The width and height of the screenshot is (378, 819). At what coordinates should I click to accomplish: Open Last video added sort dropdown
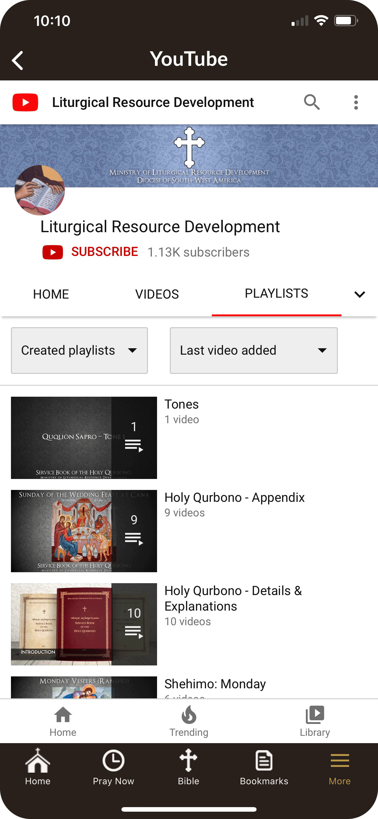point(254,350)
